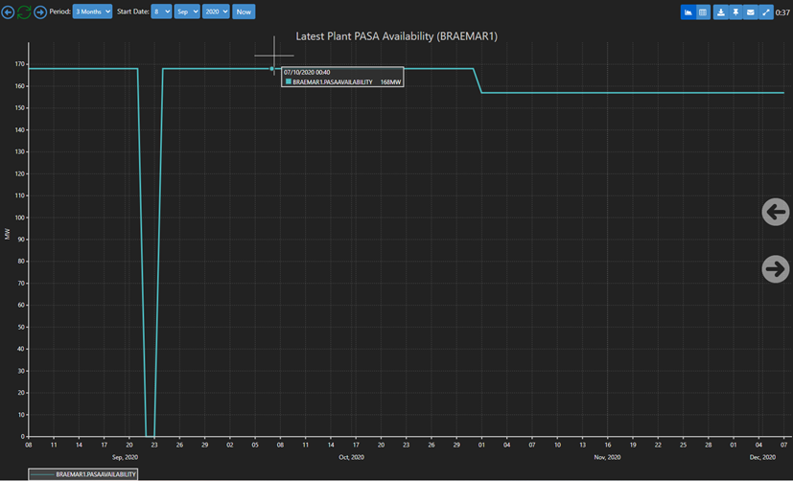The width and height of the screenshot is (793, 481).
Task: Toggle BRAEMAR1.PASAAVAILABILITY series in legend
Action: 83,474
